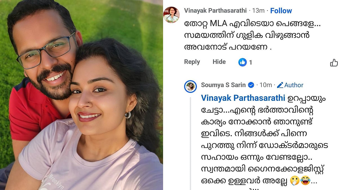The image size is (338, 190).
Task: Click the blue verified badge
Action: tap(251, 85)
